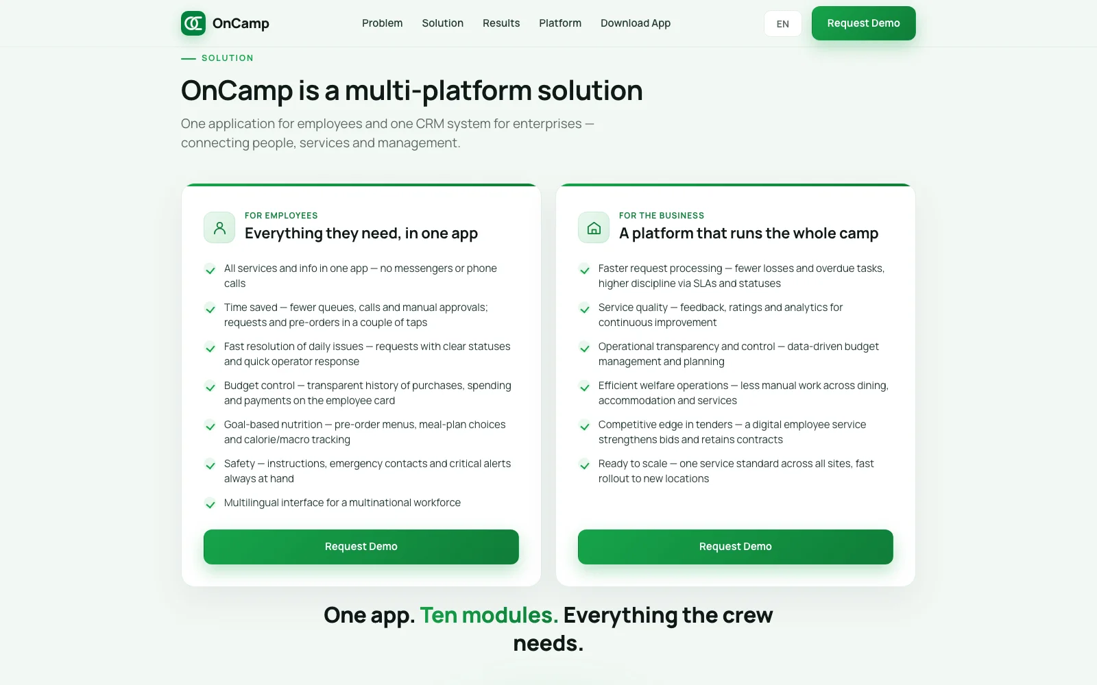Click checkmark beside 'Multilingual interface'
The width and height of the screenshot is (1097, 685).
point(210,504)
